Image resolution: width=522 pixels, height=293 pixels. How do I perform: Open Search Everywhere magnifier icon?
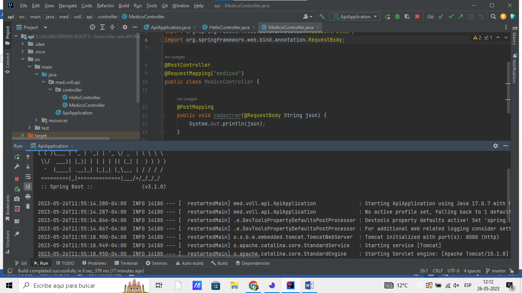[493, 16]
